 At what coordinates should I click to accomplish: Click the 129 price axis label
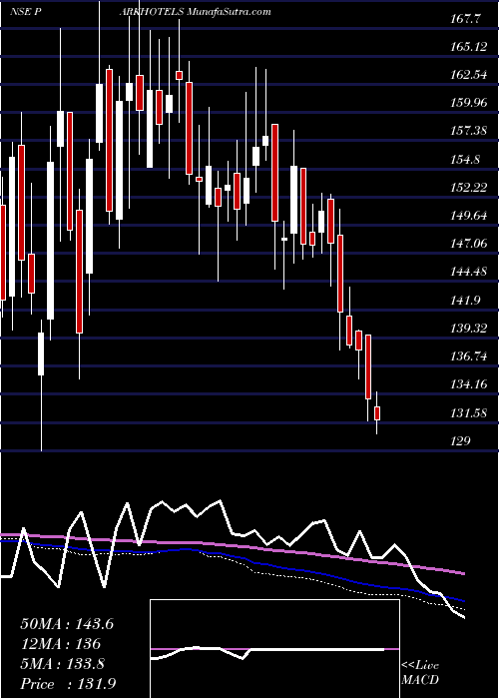coord(461,441)
